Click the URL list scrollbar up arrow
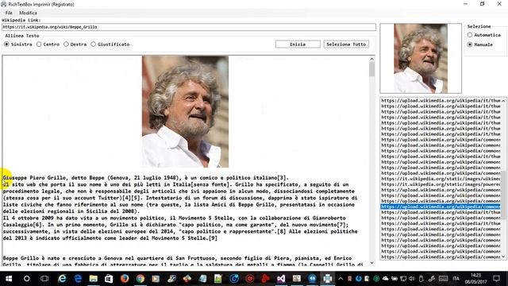 coord(503,101)
